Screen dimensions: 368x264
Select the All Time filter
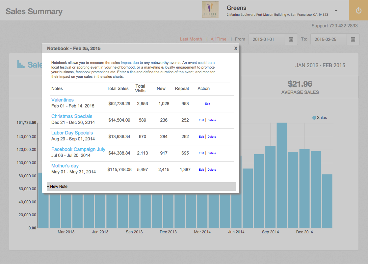[x=218, y=39]
